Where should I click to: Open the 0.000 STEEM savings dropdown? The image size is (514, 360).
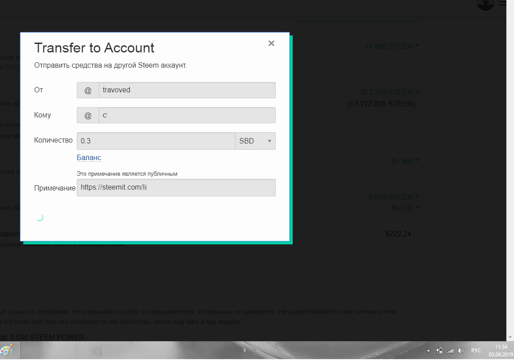(393, 197)
